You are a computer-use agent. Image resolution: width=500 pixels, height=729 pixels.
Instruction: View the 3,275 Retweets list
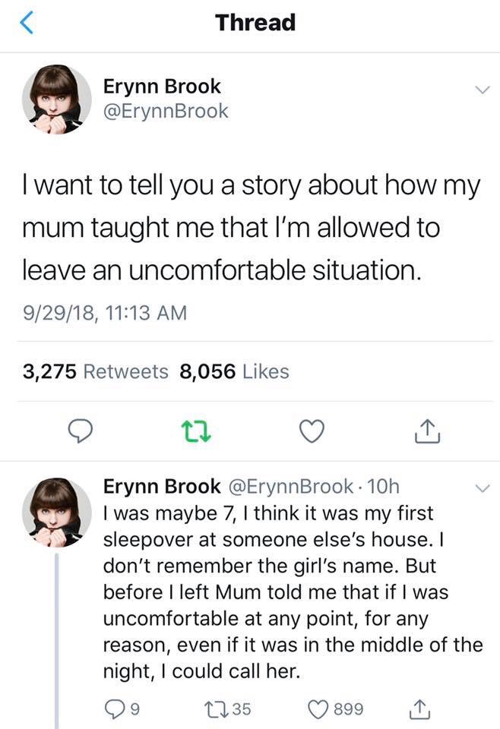[x=96, y=371]
